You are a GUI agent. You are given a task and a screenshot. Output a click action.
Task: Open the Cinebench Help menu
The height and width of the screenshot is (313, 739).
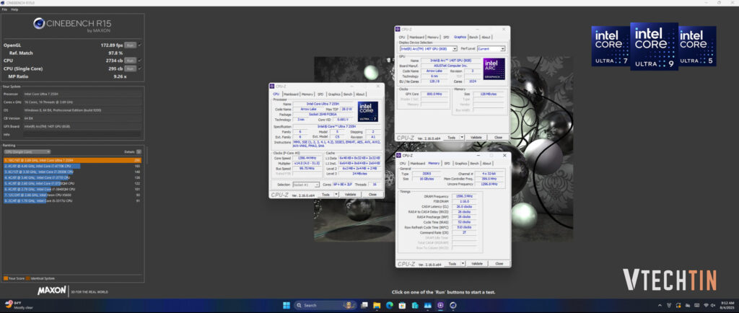(14, 9)
